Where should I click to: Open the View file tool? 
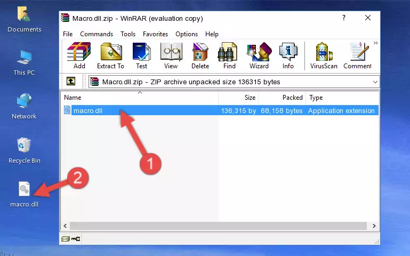point(171,55)
